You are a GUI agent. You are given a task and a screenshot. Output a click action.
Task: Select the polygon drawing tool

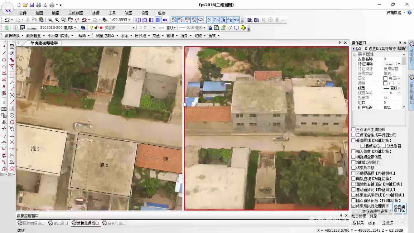[4, 67]
